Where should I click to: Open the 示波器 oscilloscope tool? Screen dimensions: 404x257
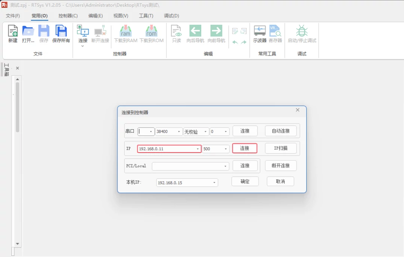[x=260, y=34]
